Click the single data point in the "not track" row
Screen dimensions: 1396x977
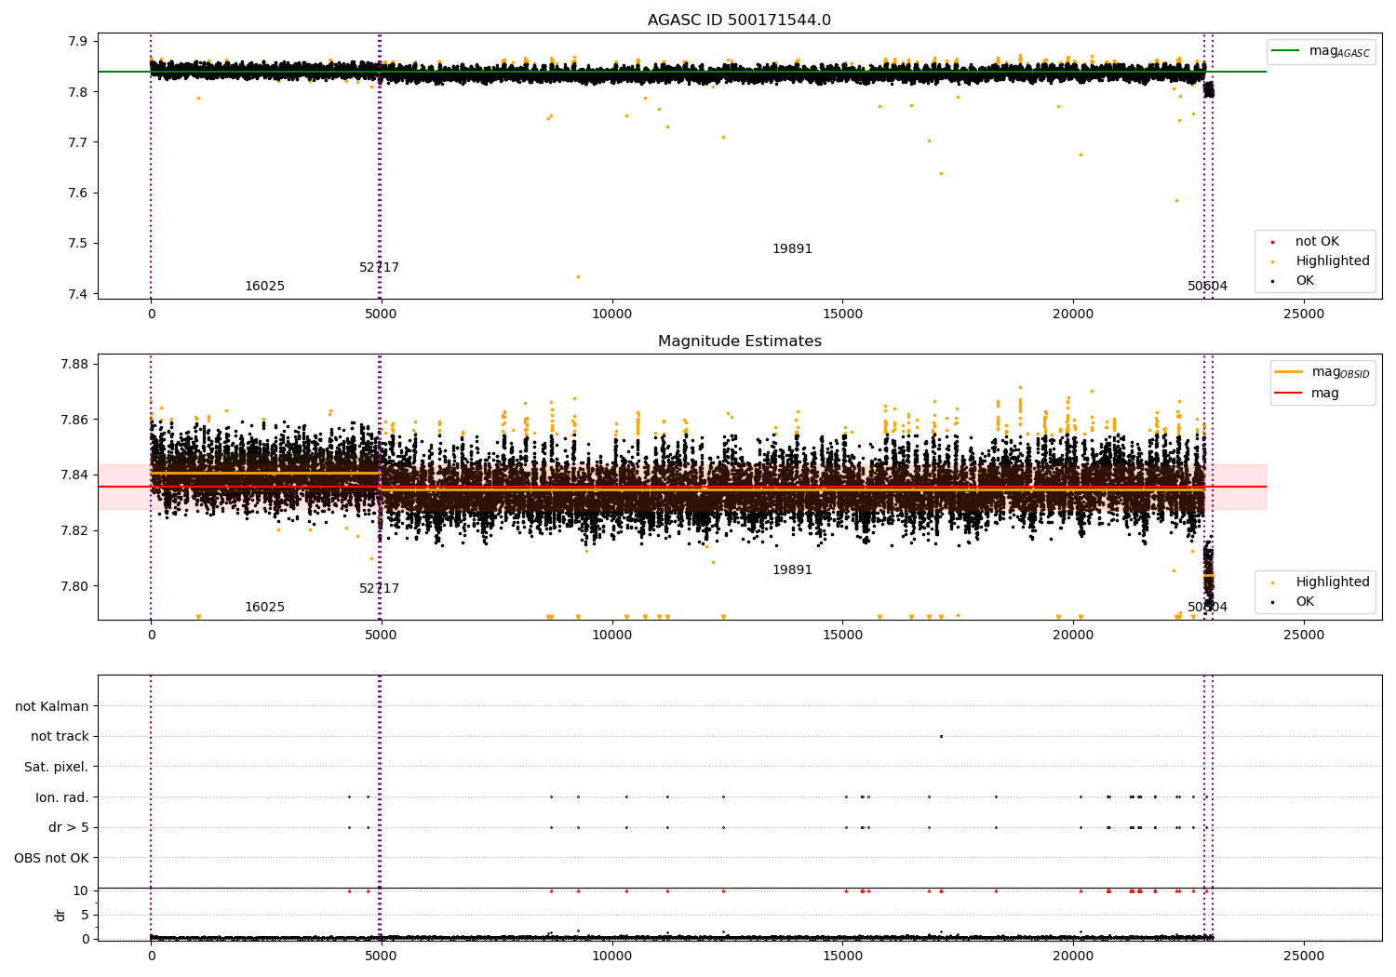941,736
